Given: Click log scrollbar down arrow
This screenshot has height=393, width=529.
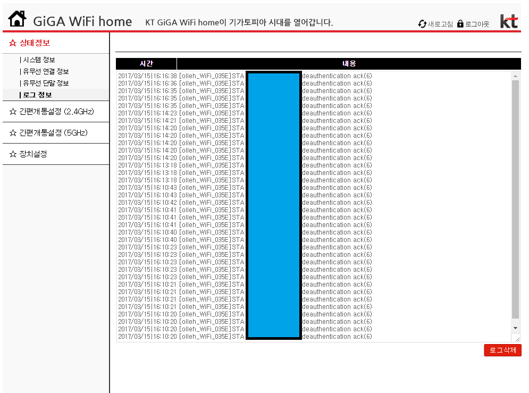Looking at the screenshot, I should (515, 328).
